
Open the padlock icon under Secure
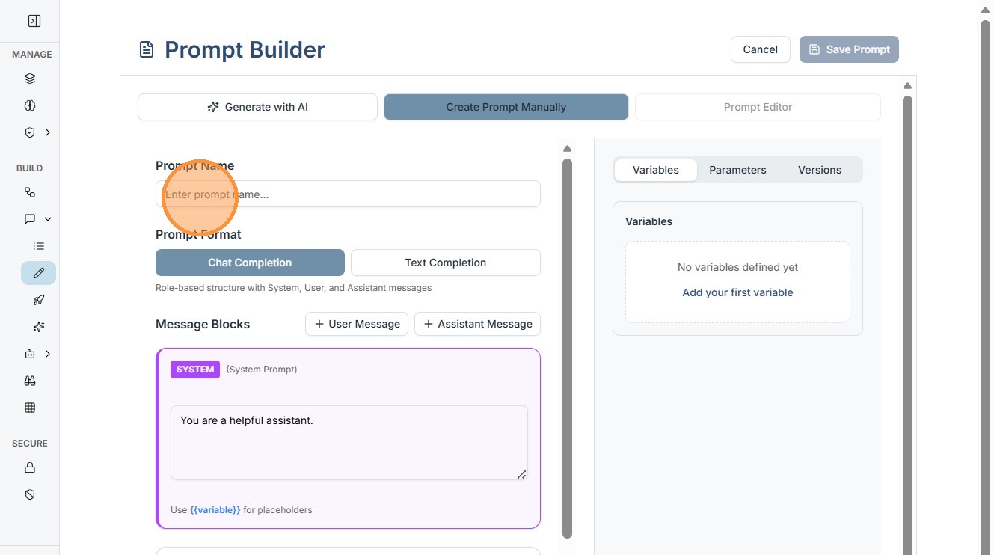30,467
